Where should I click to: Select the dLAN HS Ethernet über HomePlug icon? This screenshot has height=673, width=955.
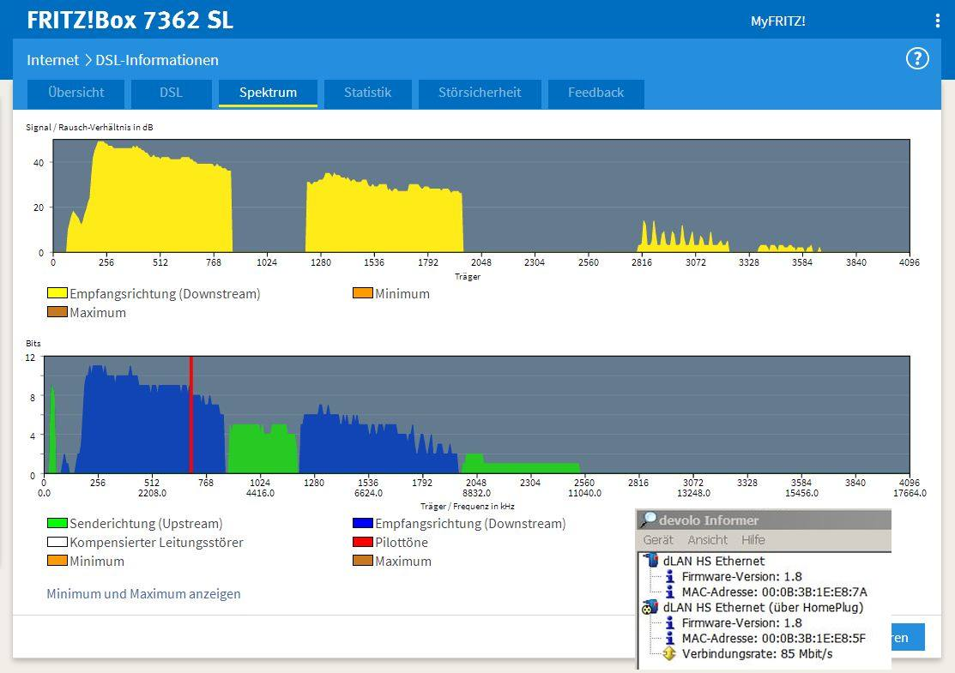(650, 607)
